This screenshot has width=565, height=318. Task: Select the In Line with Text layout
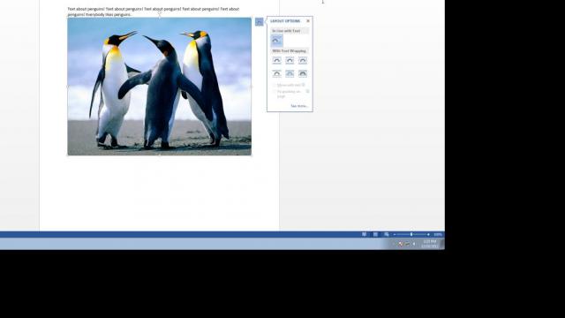(276, 41)
